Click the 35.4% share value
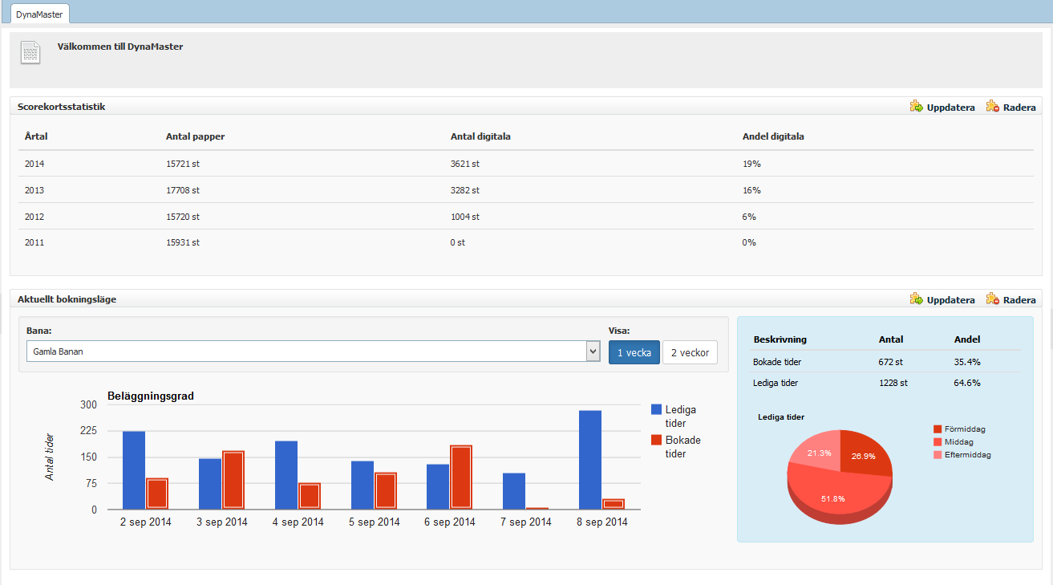1053x585 pixels. pyautogui.click(x=967, y=362)
